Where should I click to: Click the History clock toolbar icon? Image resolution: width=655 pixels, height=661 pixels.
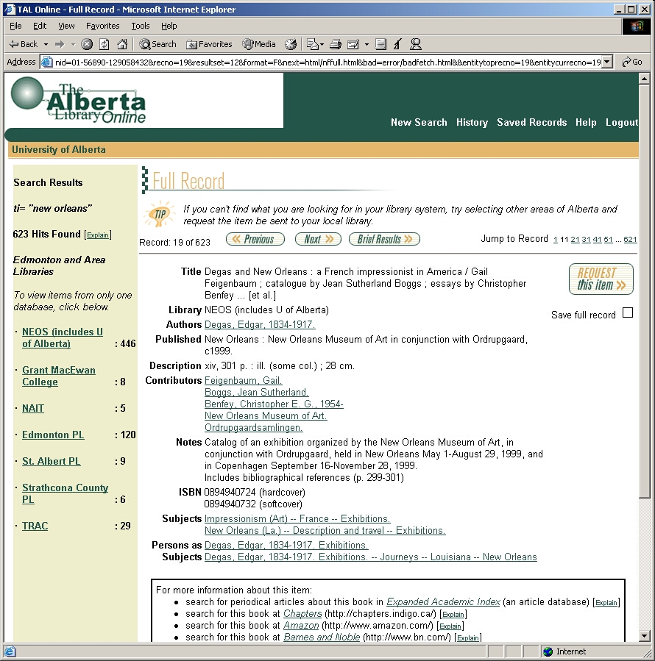point(291,44)
